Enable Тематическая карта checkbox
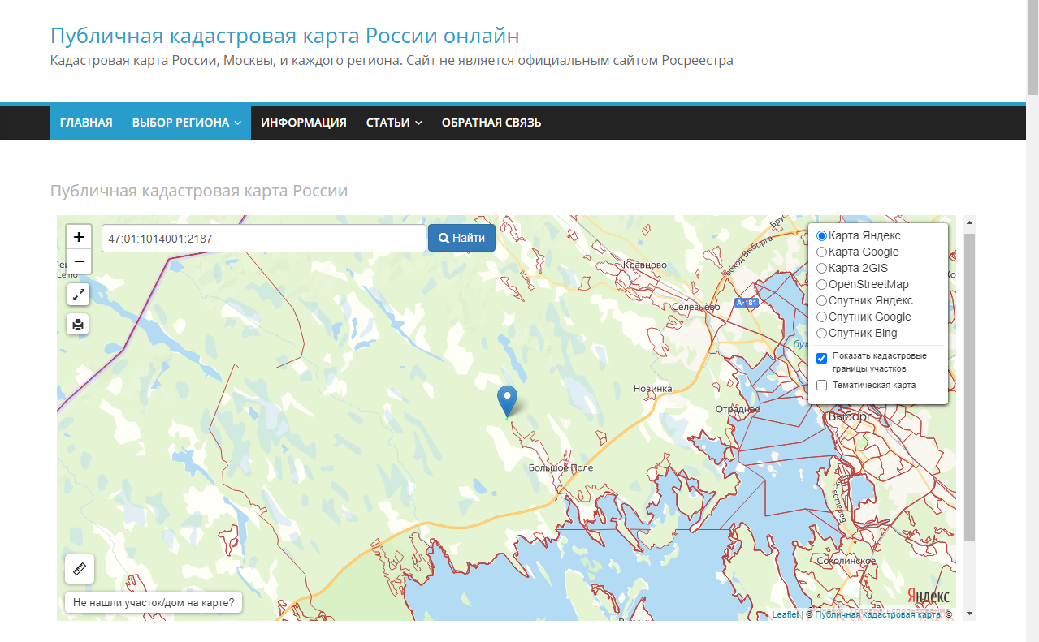The image size is (1039, 642). [x=821, y=385]
